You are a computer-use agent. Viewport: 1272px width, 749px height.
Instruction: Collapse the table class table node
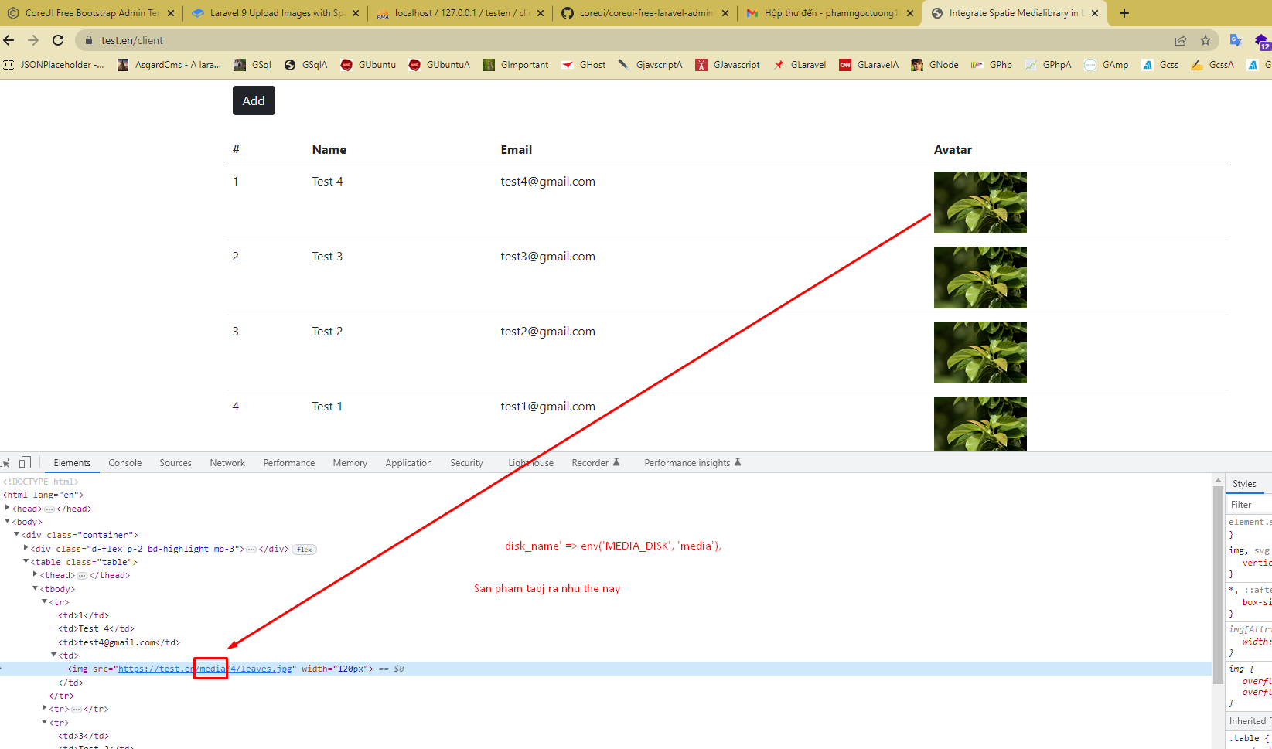tap(26, 561)
